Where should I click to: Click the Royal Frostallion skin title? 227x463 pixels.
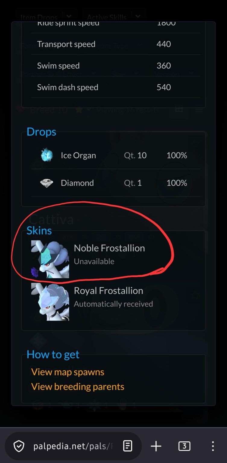[x=109, y=291]
